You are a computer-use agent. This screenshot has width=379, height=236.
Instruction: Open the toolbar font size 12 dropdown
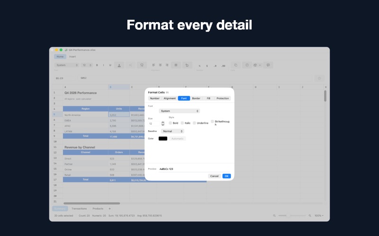[87, 65]
